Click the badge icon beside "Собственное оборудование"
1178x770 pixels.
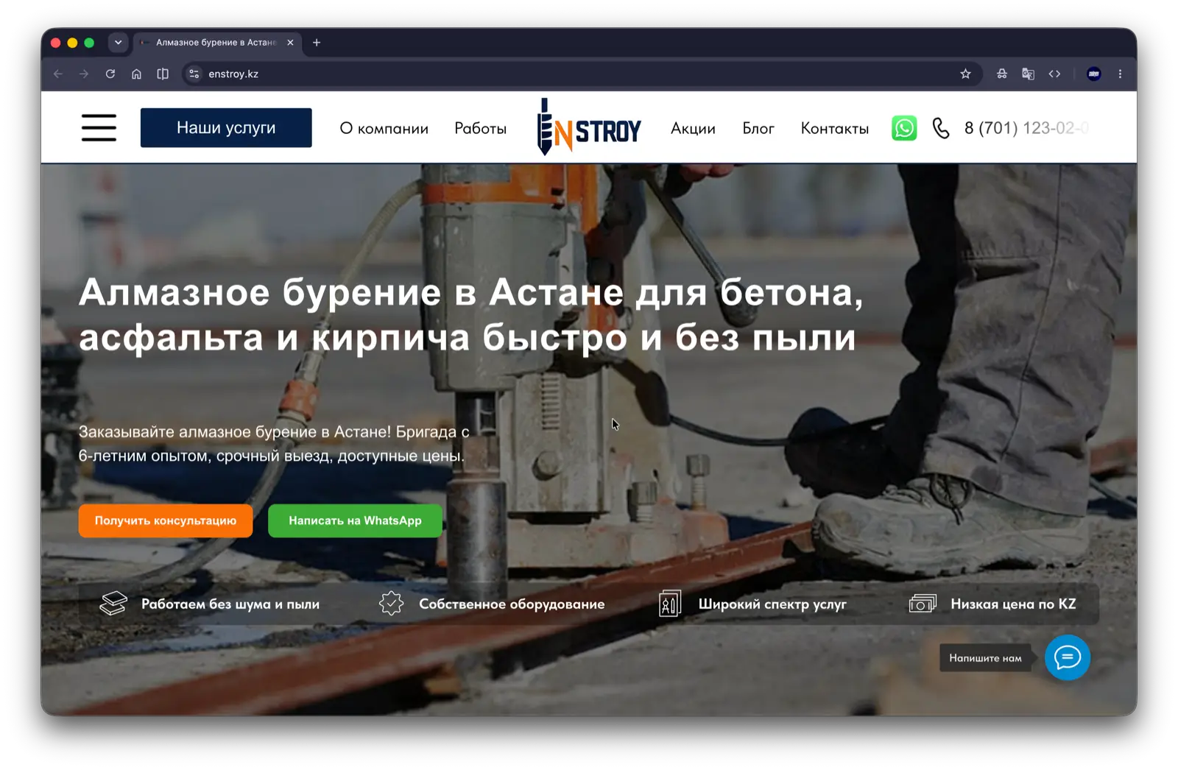coord(391,604)
